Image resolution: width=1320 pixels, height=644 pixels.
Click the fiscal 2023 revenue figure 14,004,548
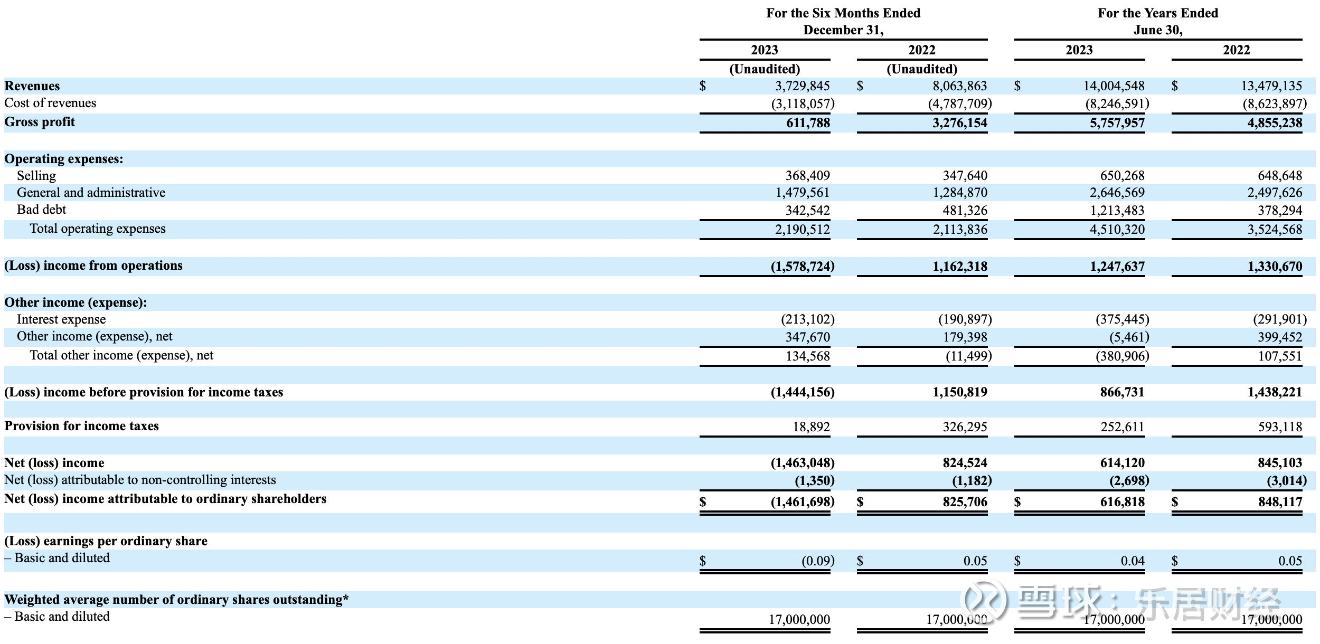point(1114,86)
